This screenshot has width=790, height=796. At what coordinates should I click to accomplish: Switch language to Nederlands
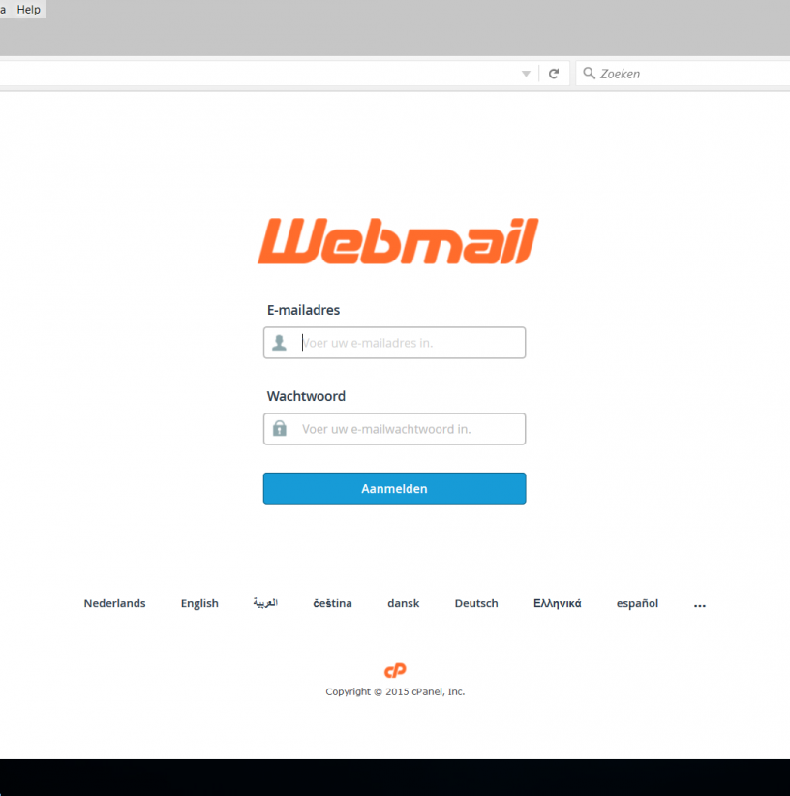tap(114, 603)
